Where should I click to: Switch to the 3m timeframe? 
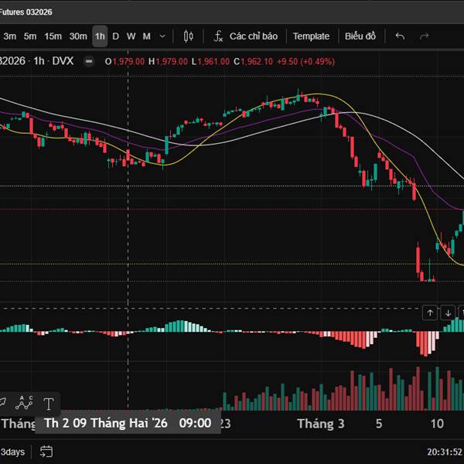coord(10,36)
